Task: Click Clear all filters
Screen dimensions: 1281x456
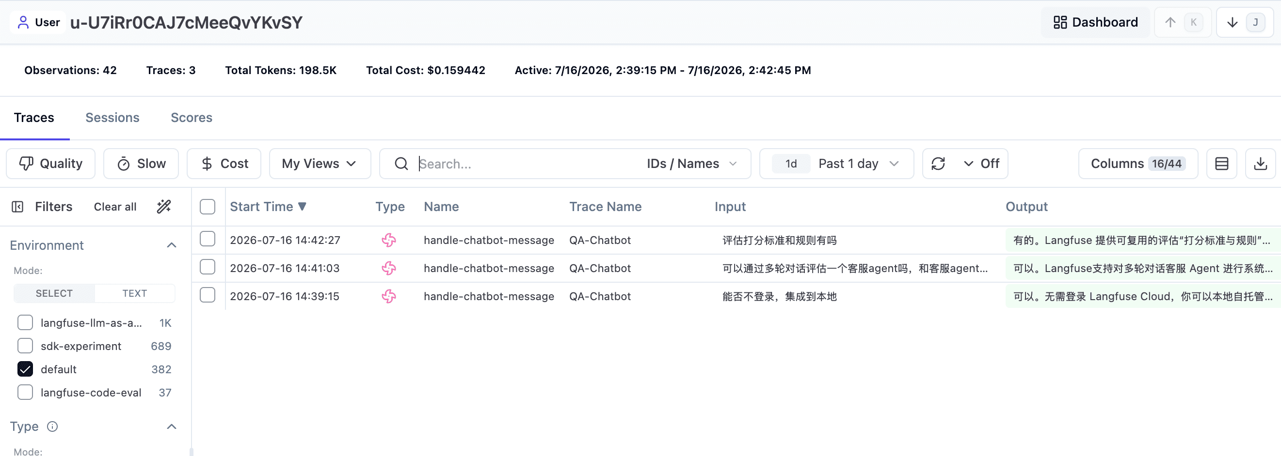Action: tap(115, 207)
